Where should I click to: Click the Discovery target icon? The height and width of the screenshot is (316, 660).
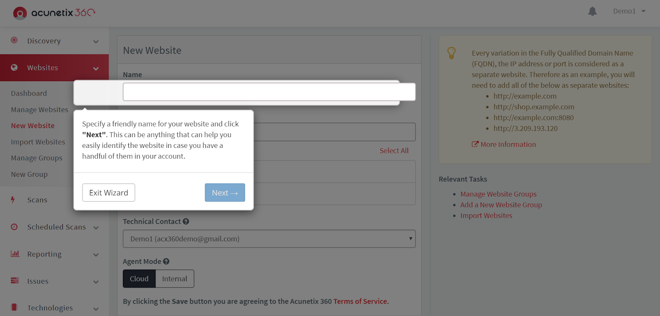click(14, 40)
